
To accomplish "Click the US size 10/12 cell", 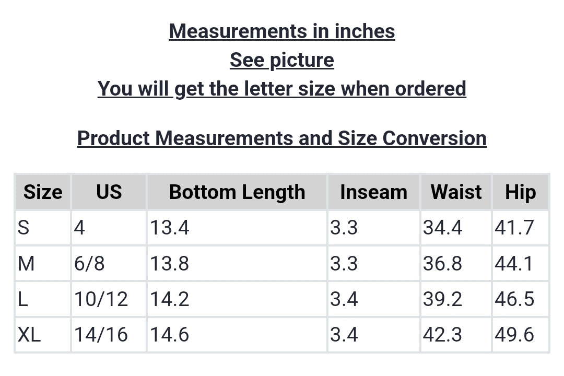I will (101, 299).
